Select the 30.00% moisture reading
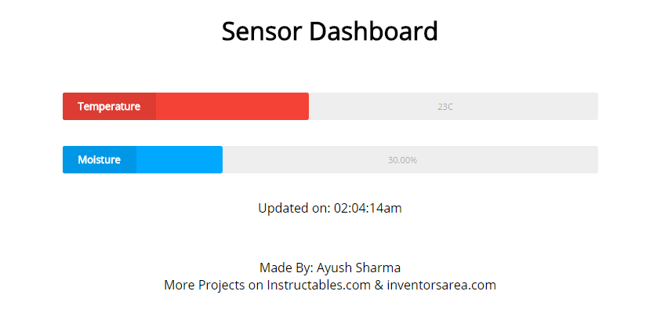 pyautogui.click(x=402, y=160)
